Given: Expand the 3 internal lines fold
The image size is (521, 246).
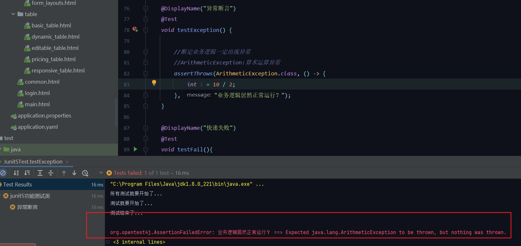Looking at the screenshot, I should 108,242.
